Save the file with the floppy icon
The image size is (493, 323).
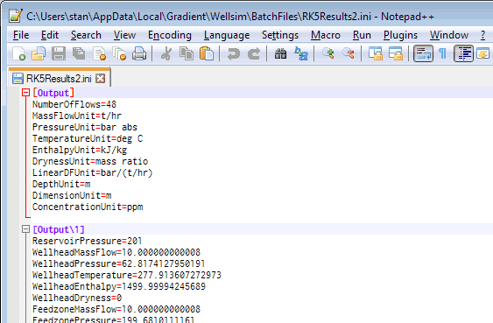(x=59, y=53)
